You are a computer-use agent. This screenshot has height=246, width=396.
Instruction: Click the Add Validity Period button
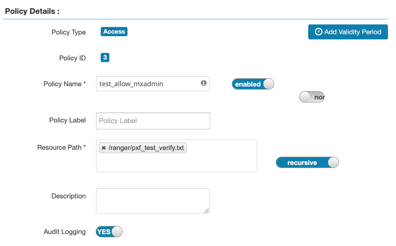click(348, 32)
